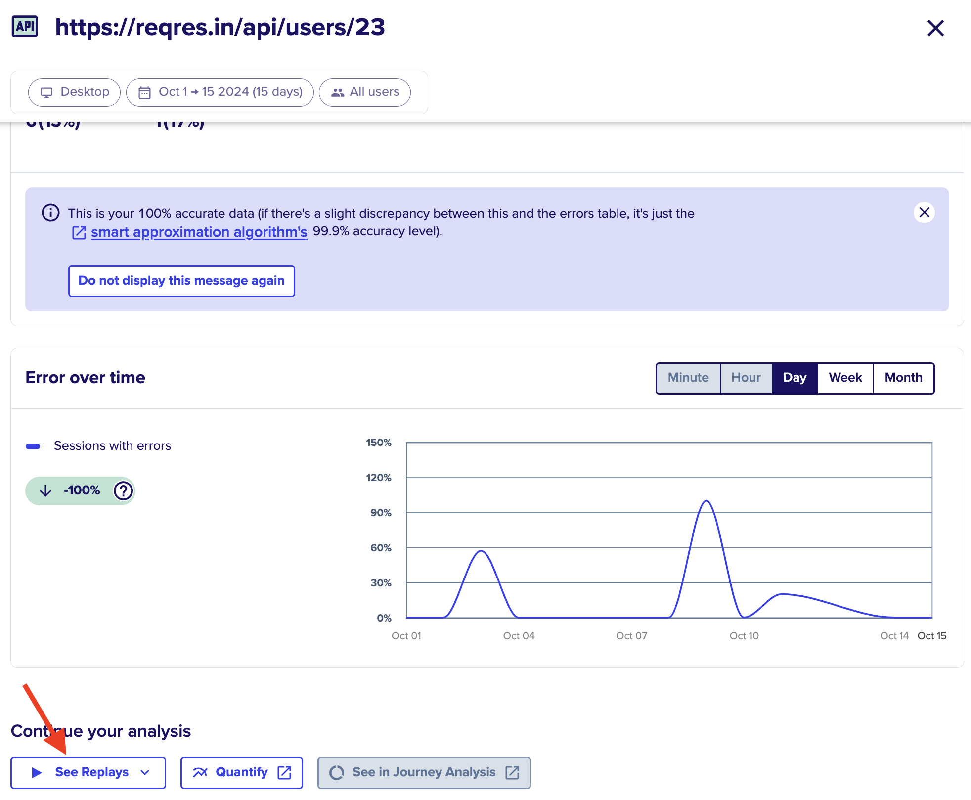Click the external link icon in Quantify
Image resolution: width=971 pixels, height=800 pixels.
(284, 773)
